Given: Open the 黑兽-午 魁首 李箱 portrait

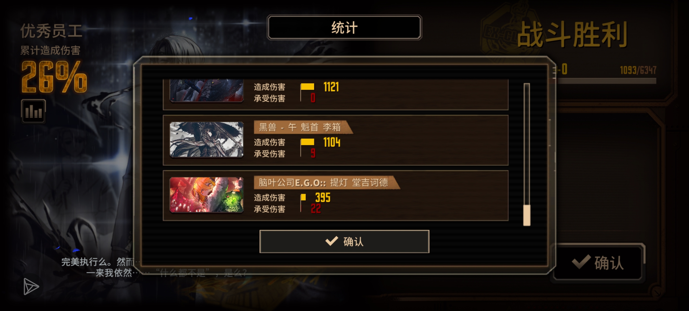Looking at the screenshot, I should pos(207,140).
